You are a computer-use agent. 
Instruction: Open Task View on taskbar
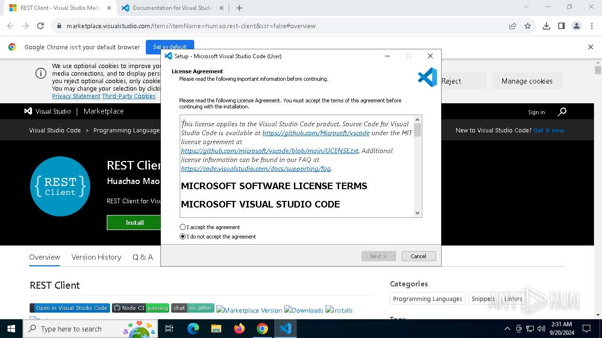click(x=169, y=329)
